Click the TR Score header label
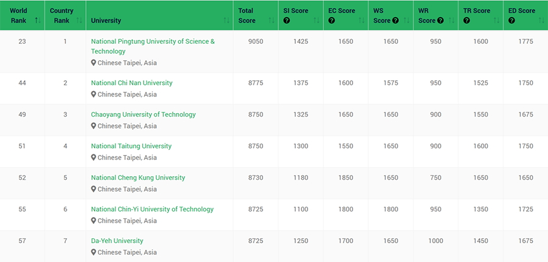548x262 pixels. click(x=477, y=11)
